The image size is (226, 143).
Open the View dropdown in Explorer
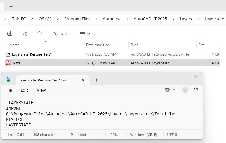pyautogui.click(x=90, y=34)
